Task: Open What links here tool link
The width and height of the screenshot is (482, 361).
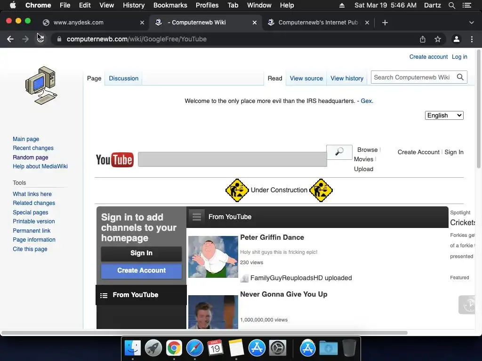Action: [32, 194]
